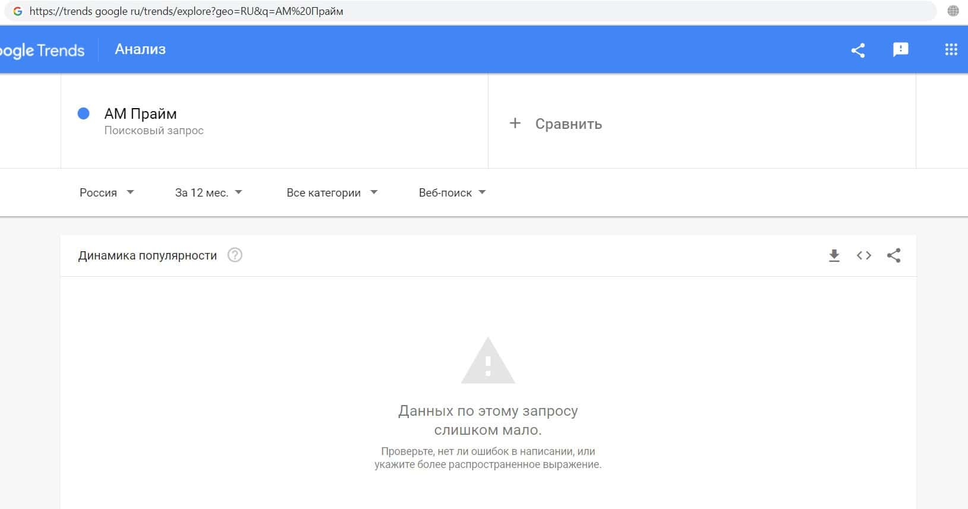Open the Веб-поиск search type dropdown
Image resolution: width=968 pixels, height=509 pixels.
click(452, 192)
